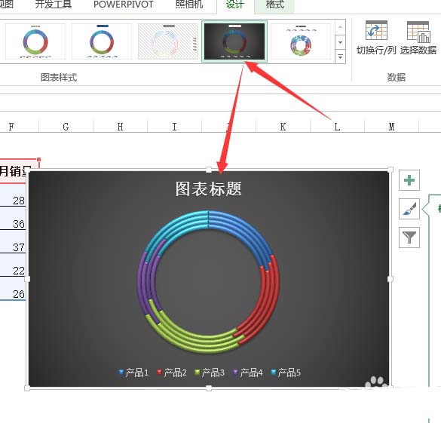This screenshot has width=441, height=423.
Task: Select column M header
Action: pos(391,127)
